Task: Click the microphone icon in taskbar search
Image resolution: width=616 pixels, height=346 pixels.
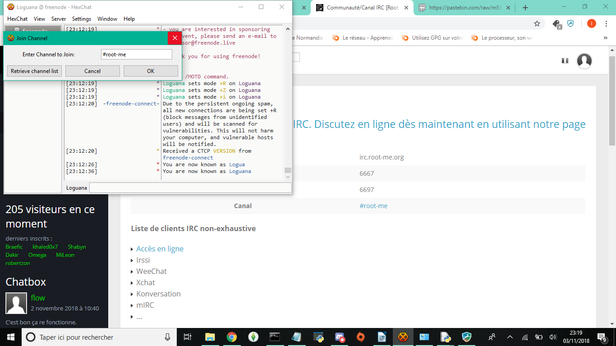Action: coord(168,337)
